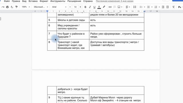Click cell 'рядом пляж и более 20 км велодорожки'
This screenshot has width=183, height=103.
click(x=114, y=15)
